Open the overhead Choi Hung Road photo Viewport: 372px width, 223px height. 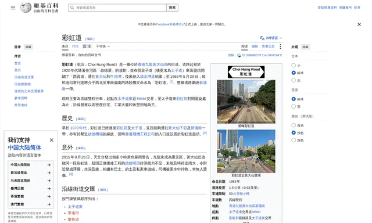tap(246, 102)
